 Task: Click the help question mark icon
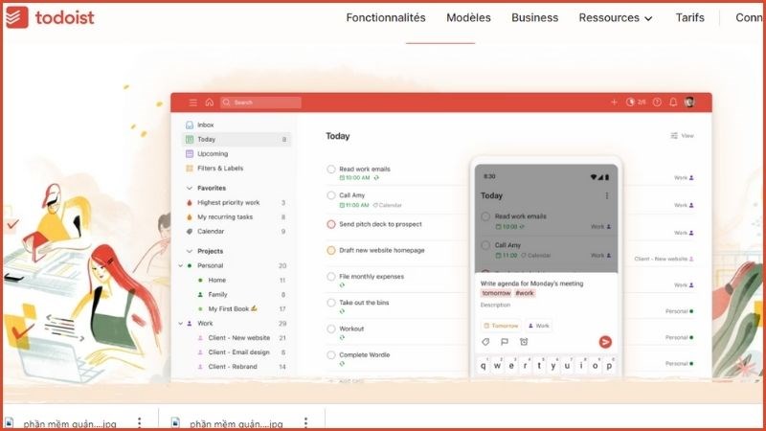pyautogui.click(x=657, y=102)
